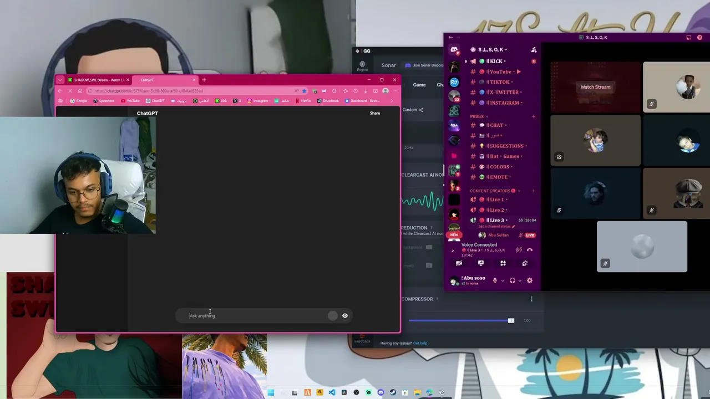
Task: Open the Discord soundboard icon
Action: 525,263
